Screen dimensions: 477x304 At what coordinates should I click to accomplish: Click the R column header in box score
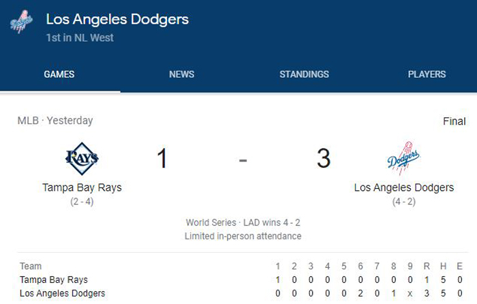427,267
